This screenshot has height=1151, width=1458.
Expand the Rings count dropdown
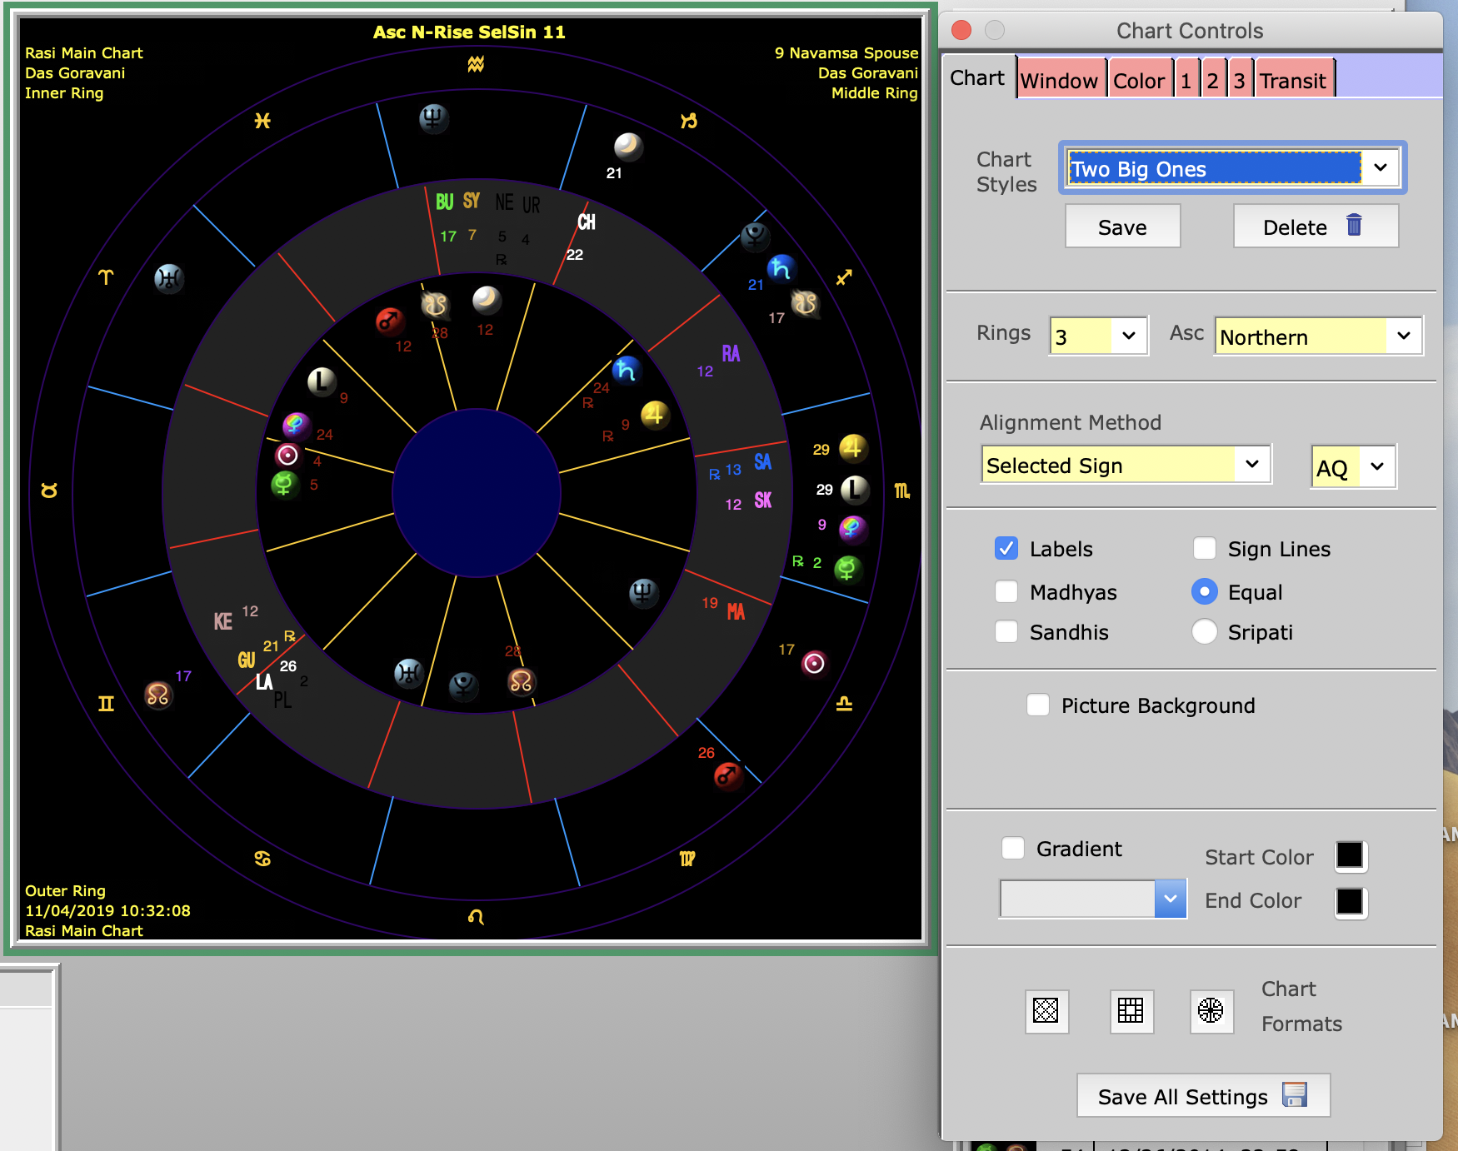[x=1098, y=336]
